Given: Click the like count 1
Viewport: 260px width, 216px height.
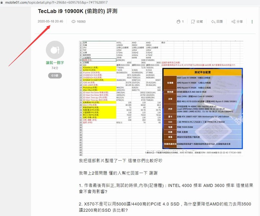Looking at the screenshot, I should [183, 21].
